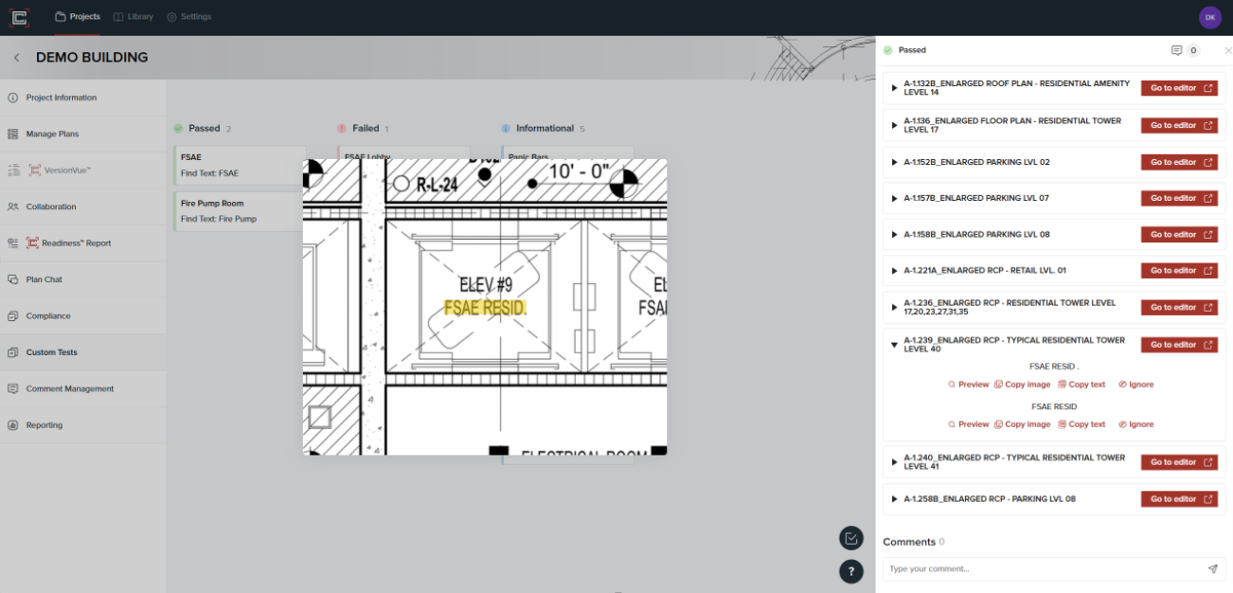Open the DK user avatar menu
The height and width of the screenshot is (593, 1233).
[1209, 17]
